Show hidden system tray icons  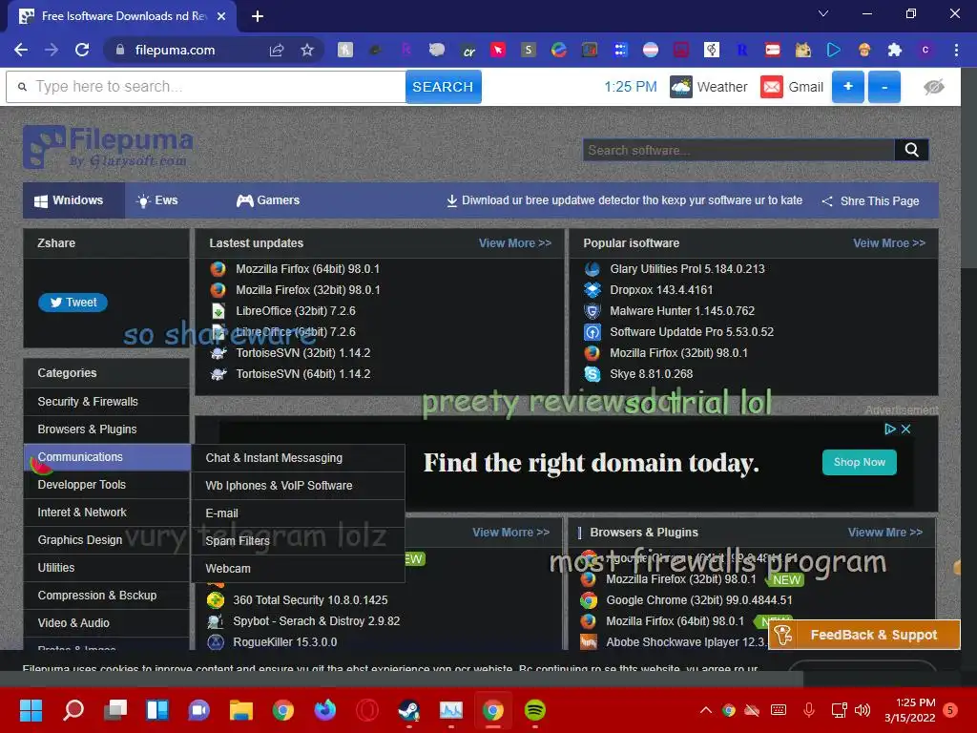pos(705,710)
